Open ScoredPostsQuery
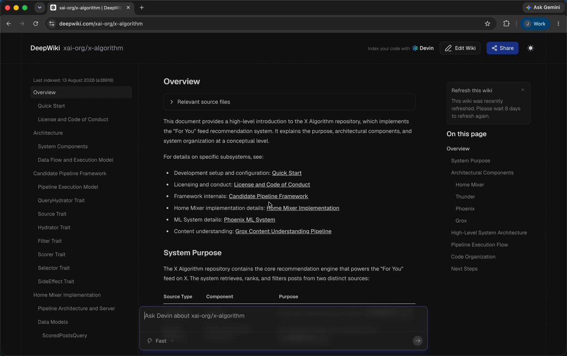This screenshot has width=567, height=356. point(65,335)
